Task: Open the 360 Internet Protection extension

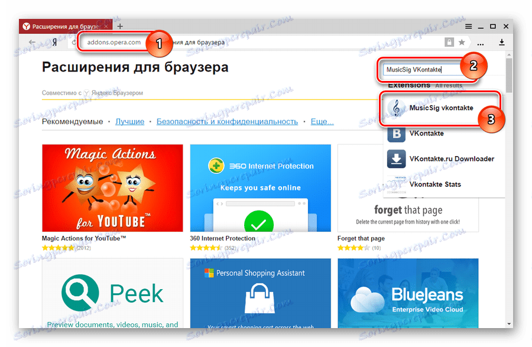Action: (x=260, y=186)
